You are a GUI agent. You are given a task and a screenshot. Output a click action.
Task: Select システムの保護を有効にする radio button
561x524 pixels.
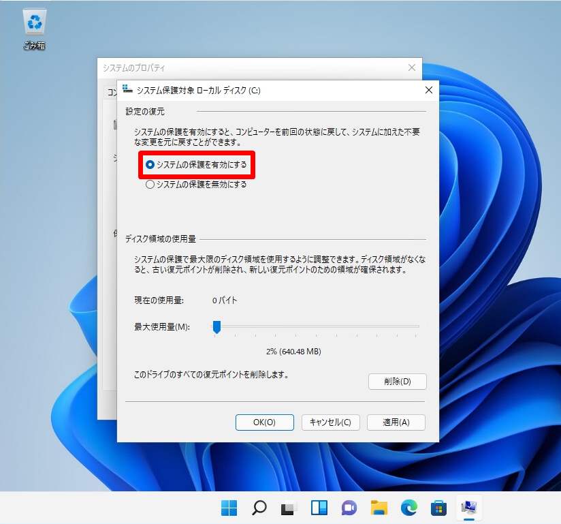[151, 164]
